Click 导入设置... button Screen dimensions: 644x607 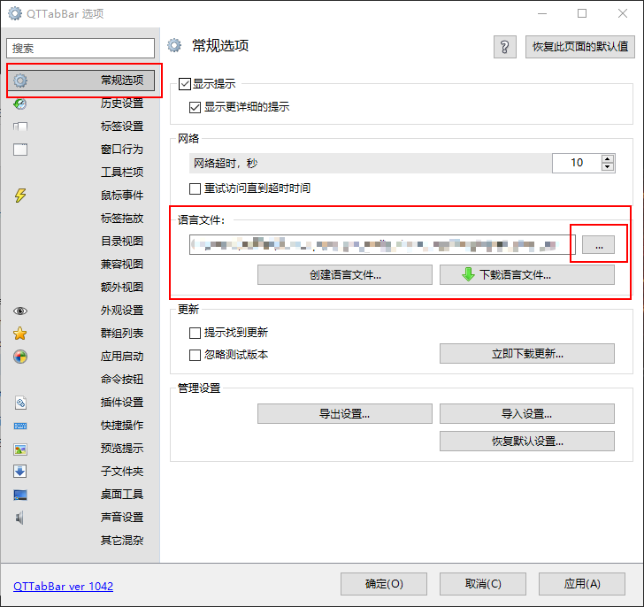coord(527,413)
